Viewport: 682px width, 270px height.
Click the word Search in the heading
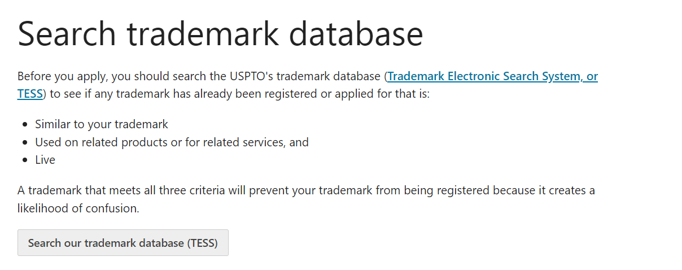point(68,33)
